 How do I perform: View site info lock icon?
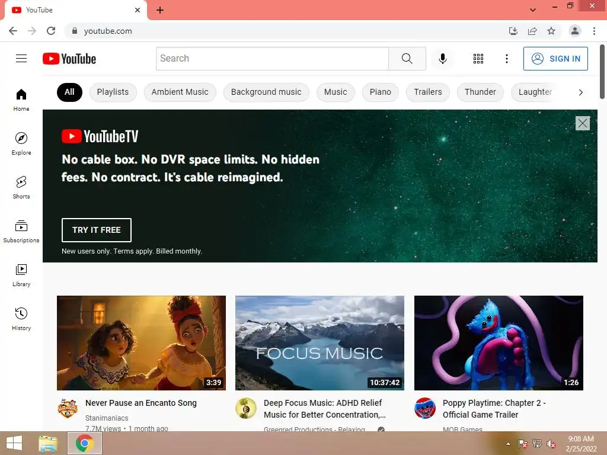pyautogui.click(x=75, y=31)
